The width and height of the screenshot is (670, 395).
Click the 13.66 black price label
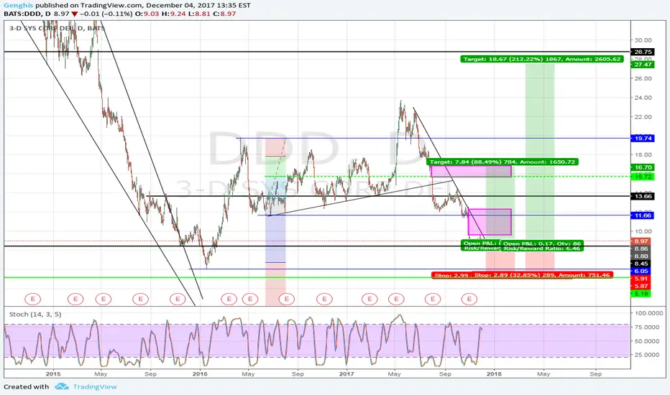point(643,196)
